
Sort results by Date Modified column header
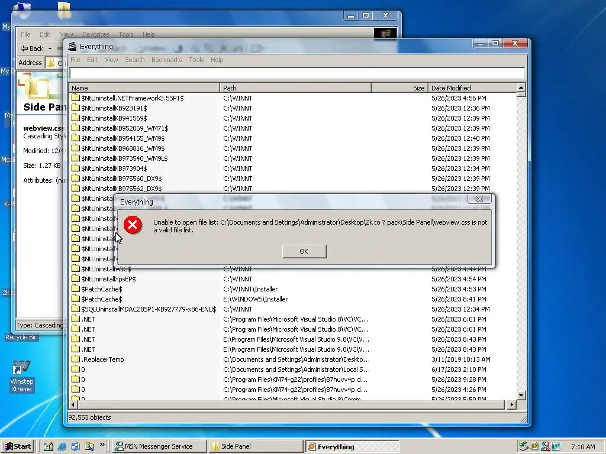click(472, 88)
